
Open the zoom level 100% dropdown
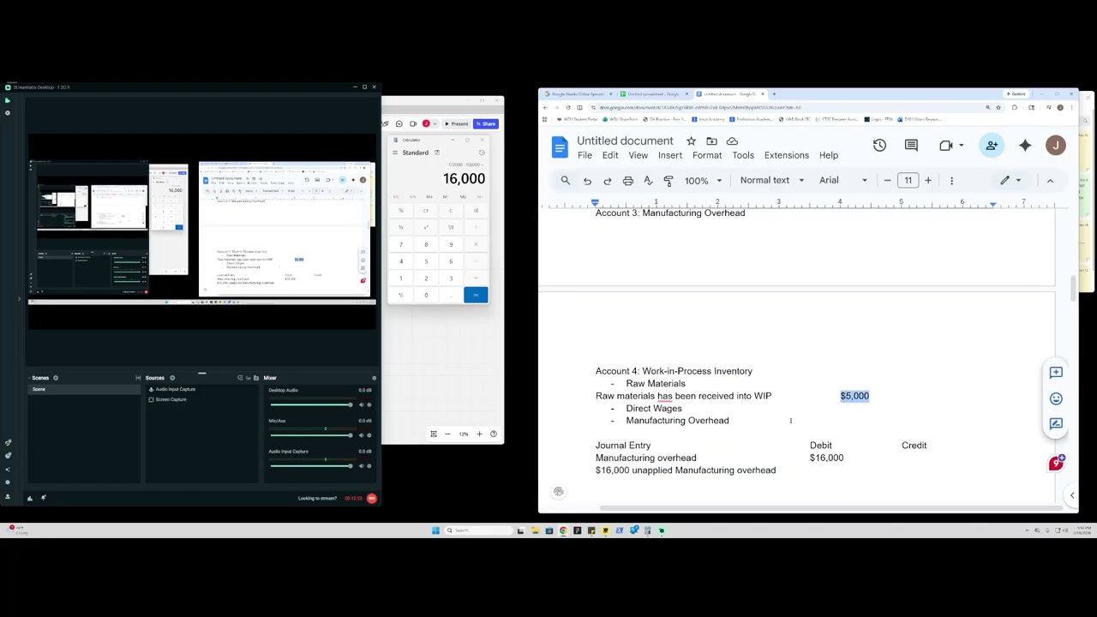703,181
